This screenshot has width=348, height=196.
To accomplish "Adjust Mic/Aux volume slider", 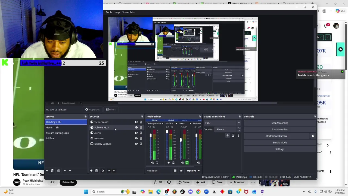I will [167, 132].
